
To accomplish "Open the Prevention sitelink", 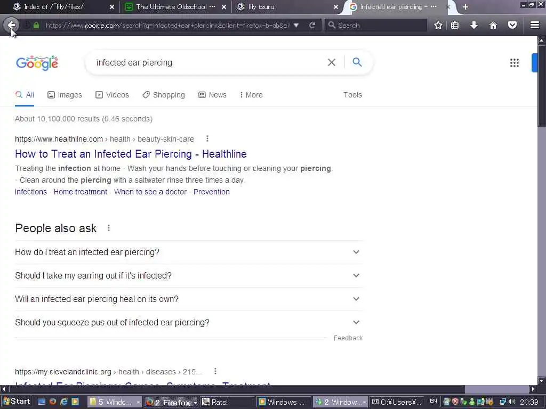I will 211,192.
